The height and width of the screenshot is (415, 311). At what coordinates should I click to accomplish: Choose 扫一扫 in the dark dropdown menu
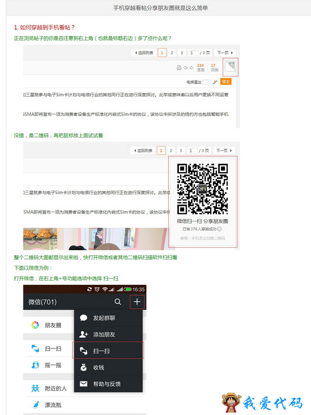108,351
